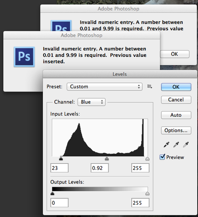Open the preset options menu icon
The width and height of the screenshot is (198, 217).
[150, 86]
